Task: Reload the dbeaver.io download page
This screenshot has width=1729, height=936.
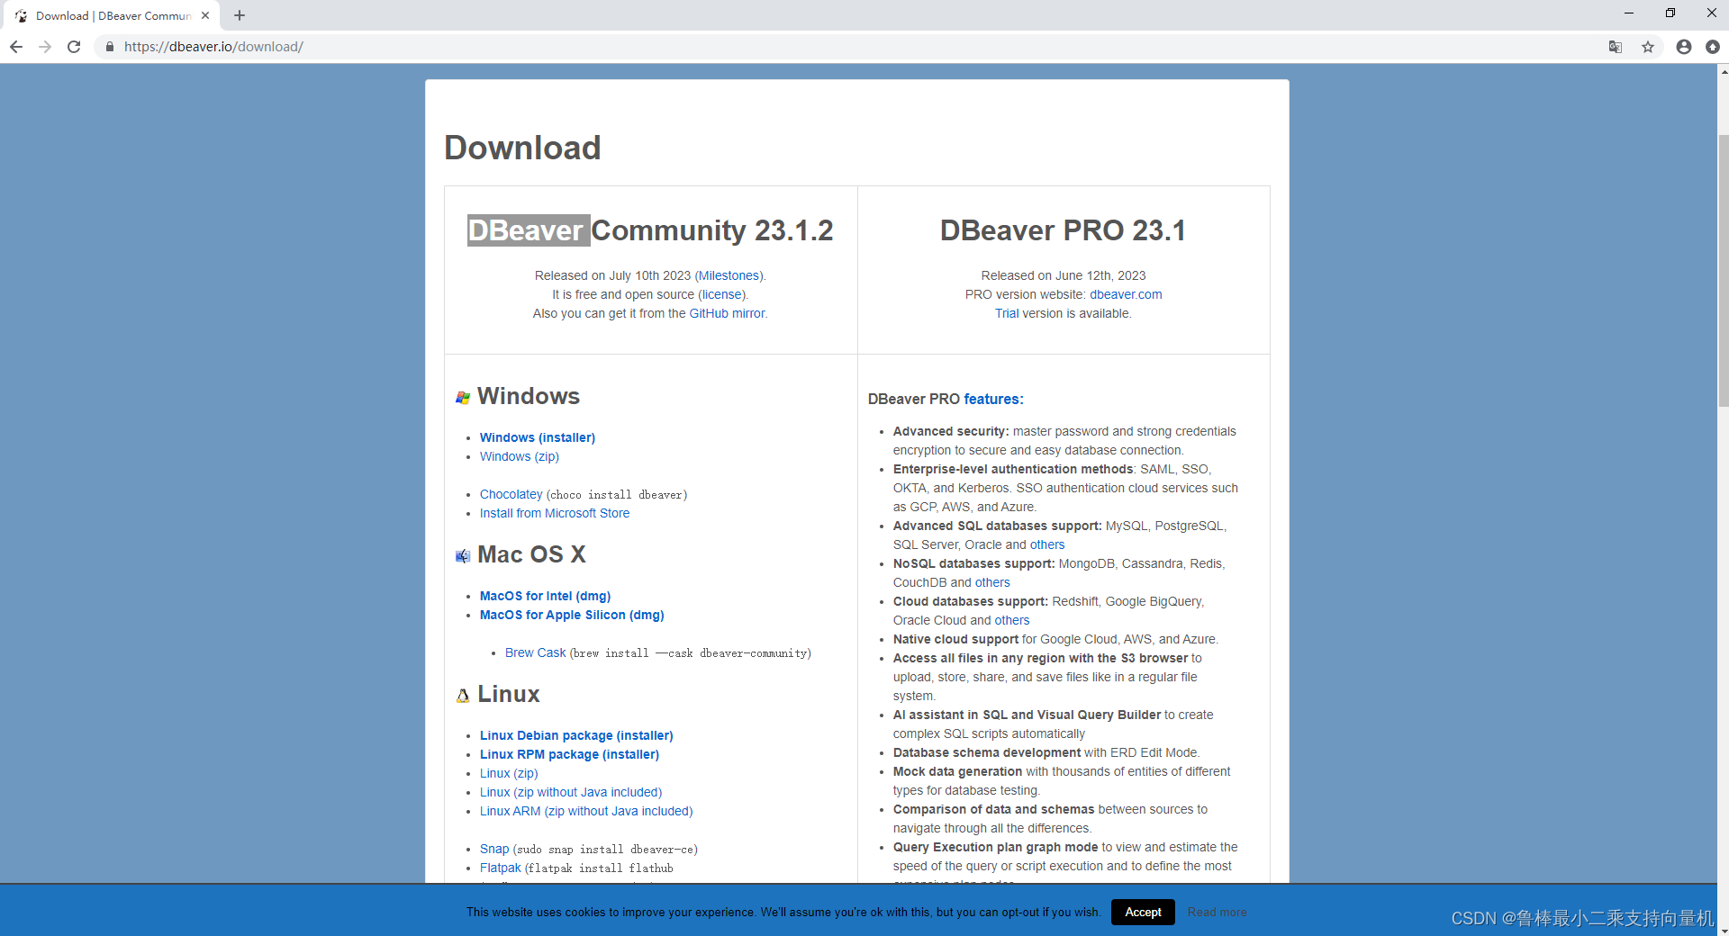Action: click(x=74, y=47)
